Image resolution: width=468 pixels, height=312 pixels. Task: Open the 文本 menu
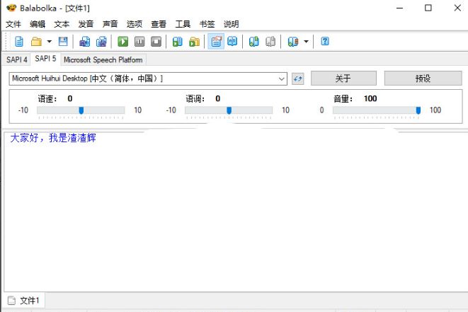62,24
